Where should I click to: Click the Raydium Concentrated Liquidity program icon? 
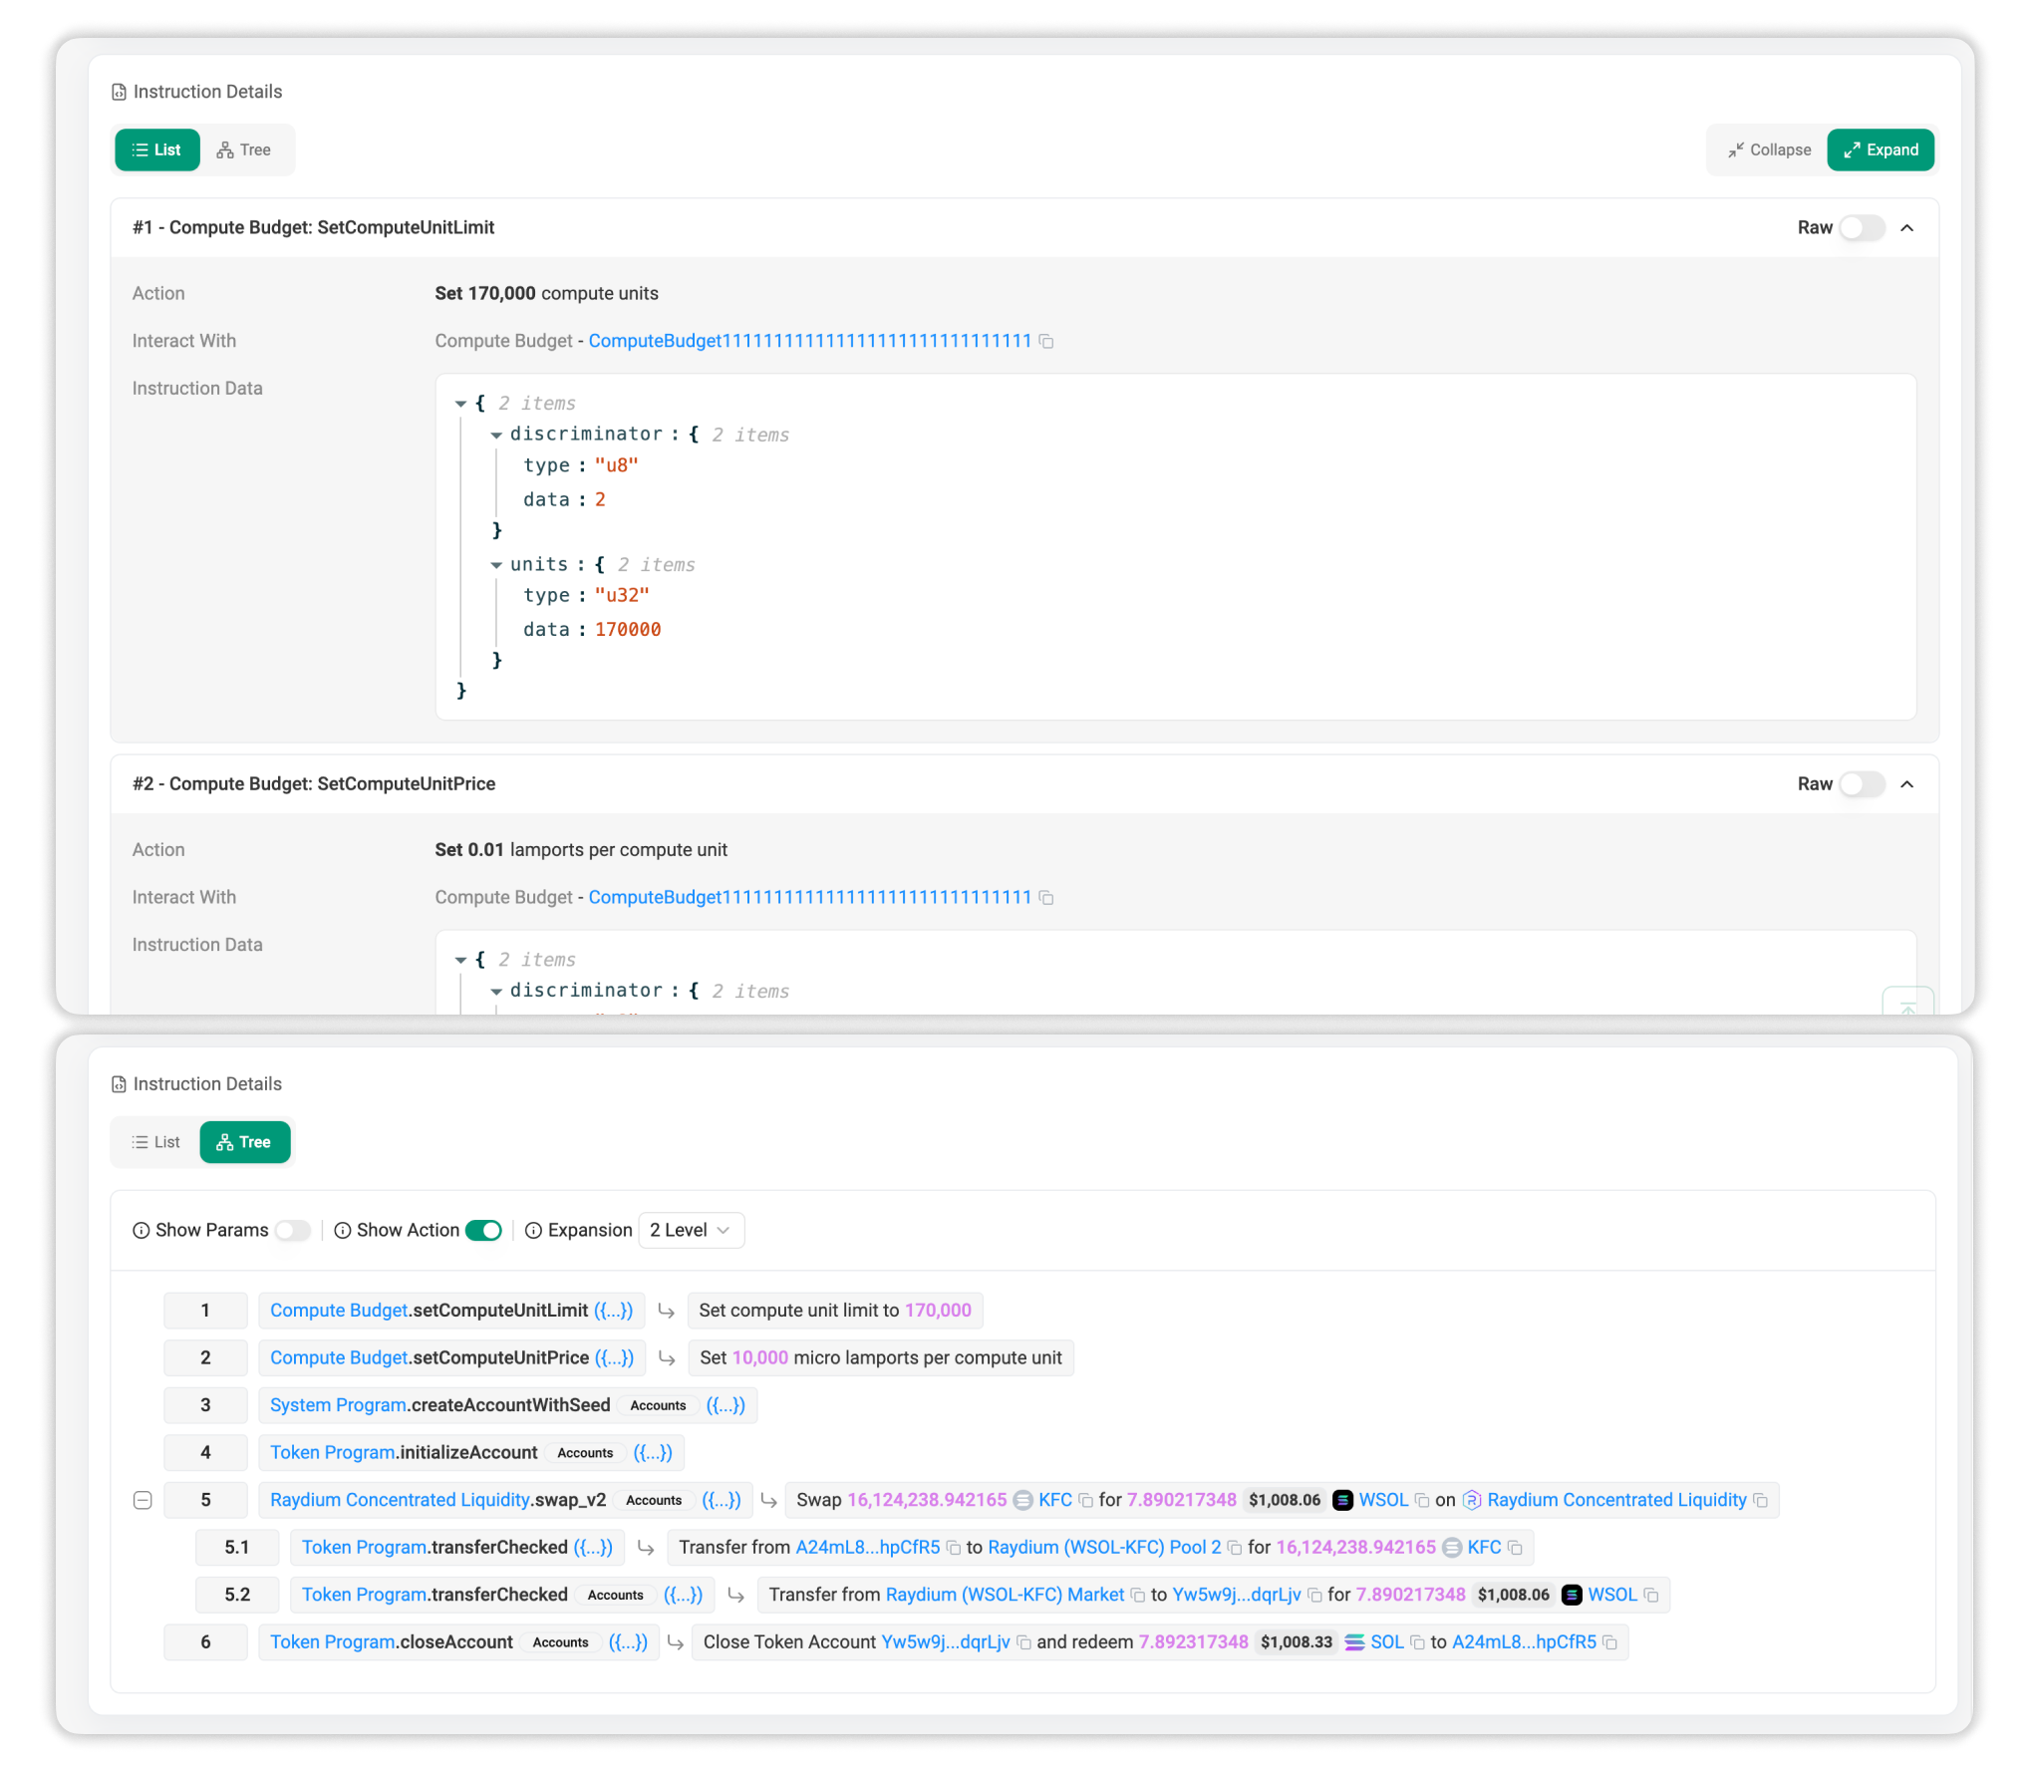pyautogui.click(x=1473, y=1500)
